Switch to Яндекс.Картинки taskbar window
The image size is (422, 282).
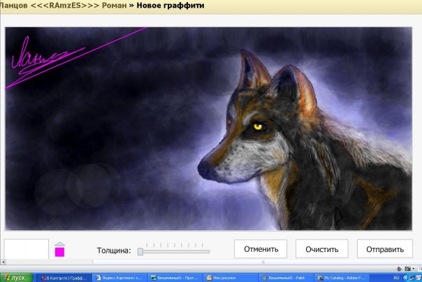tap(117, 277)
